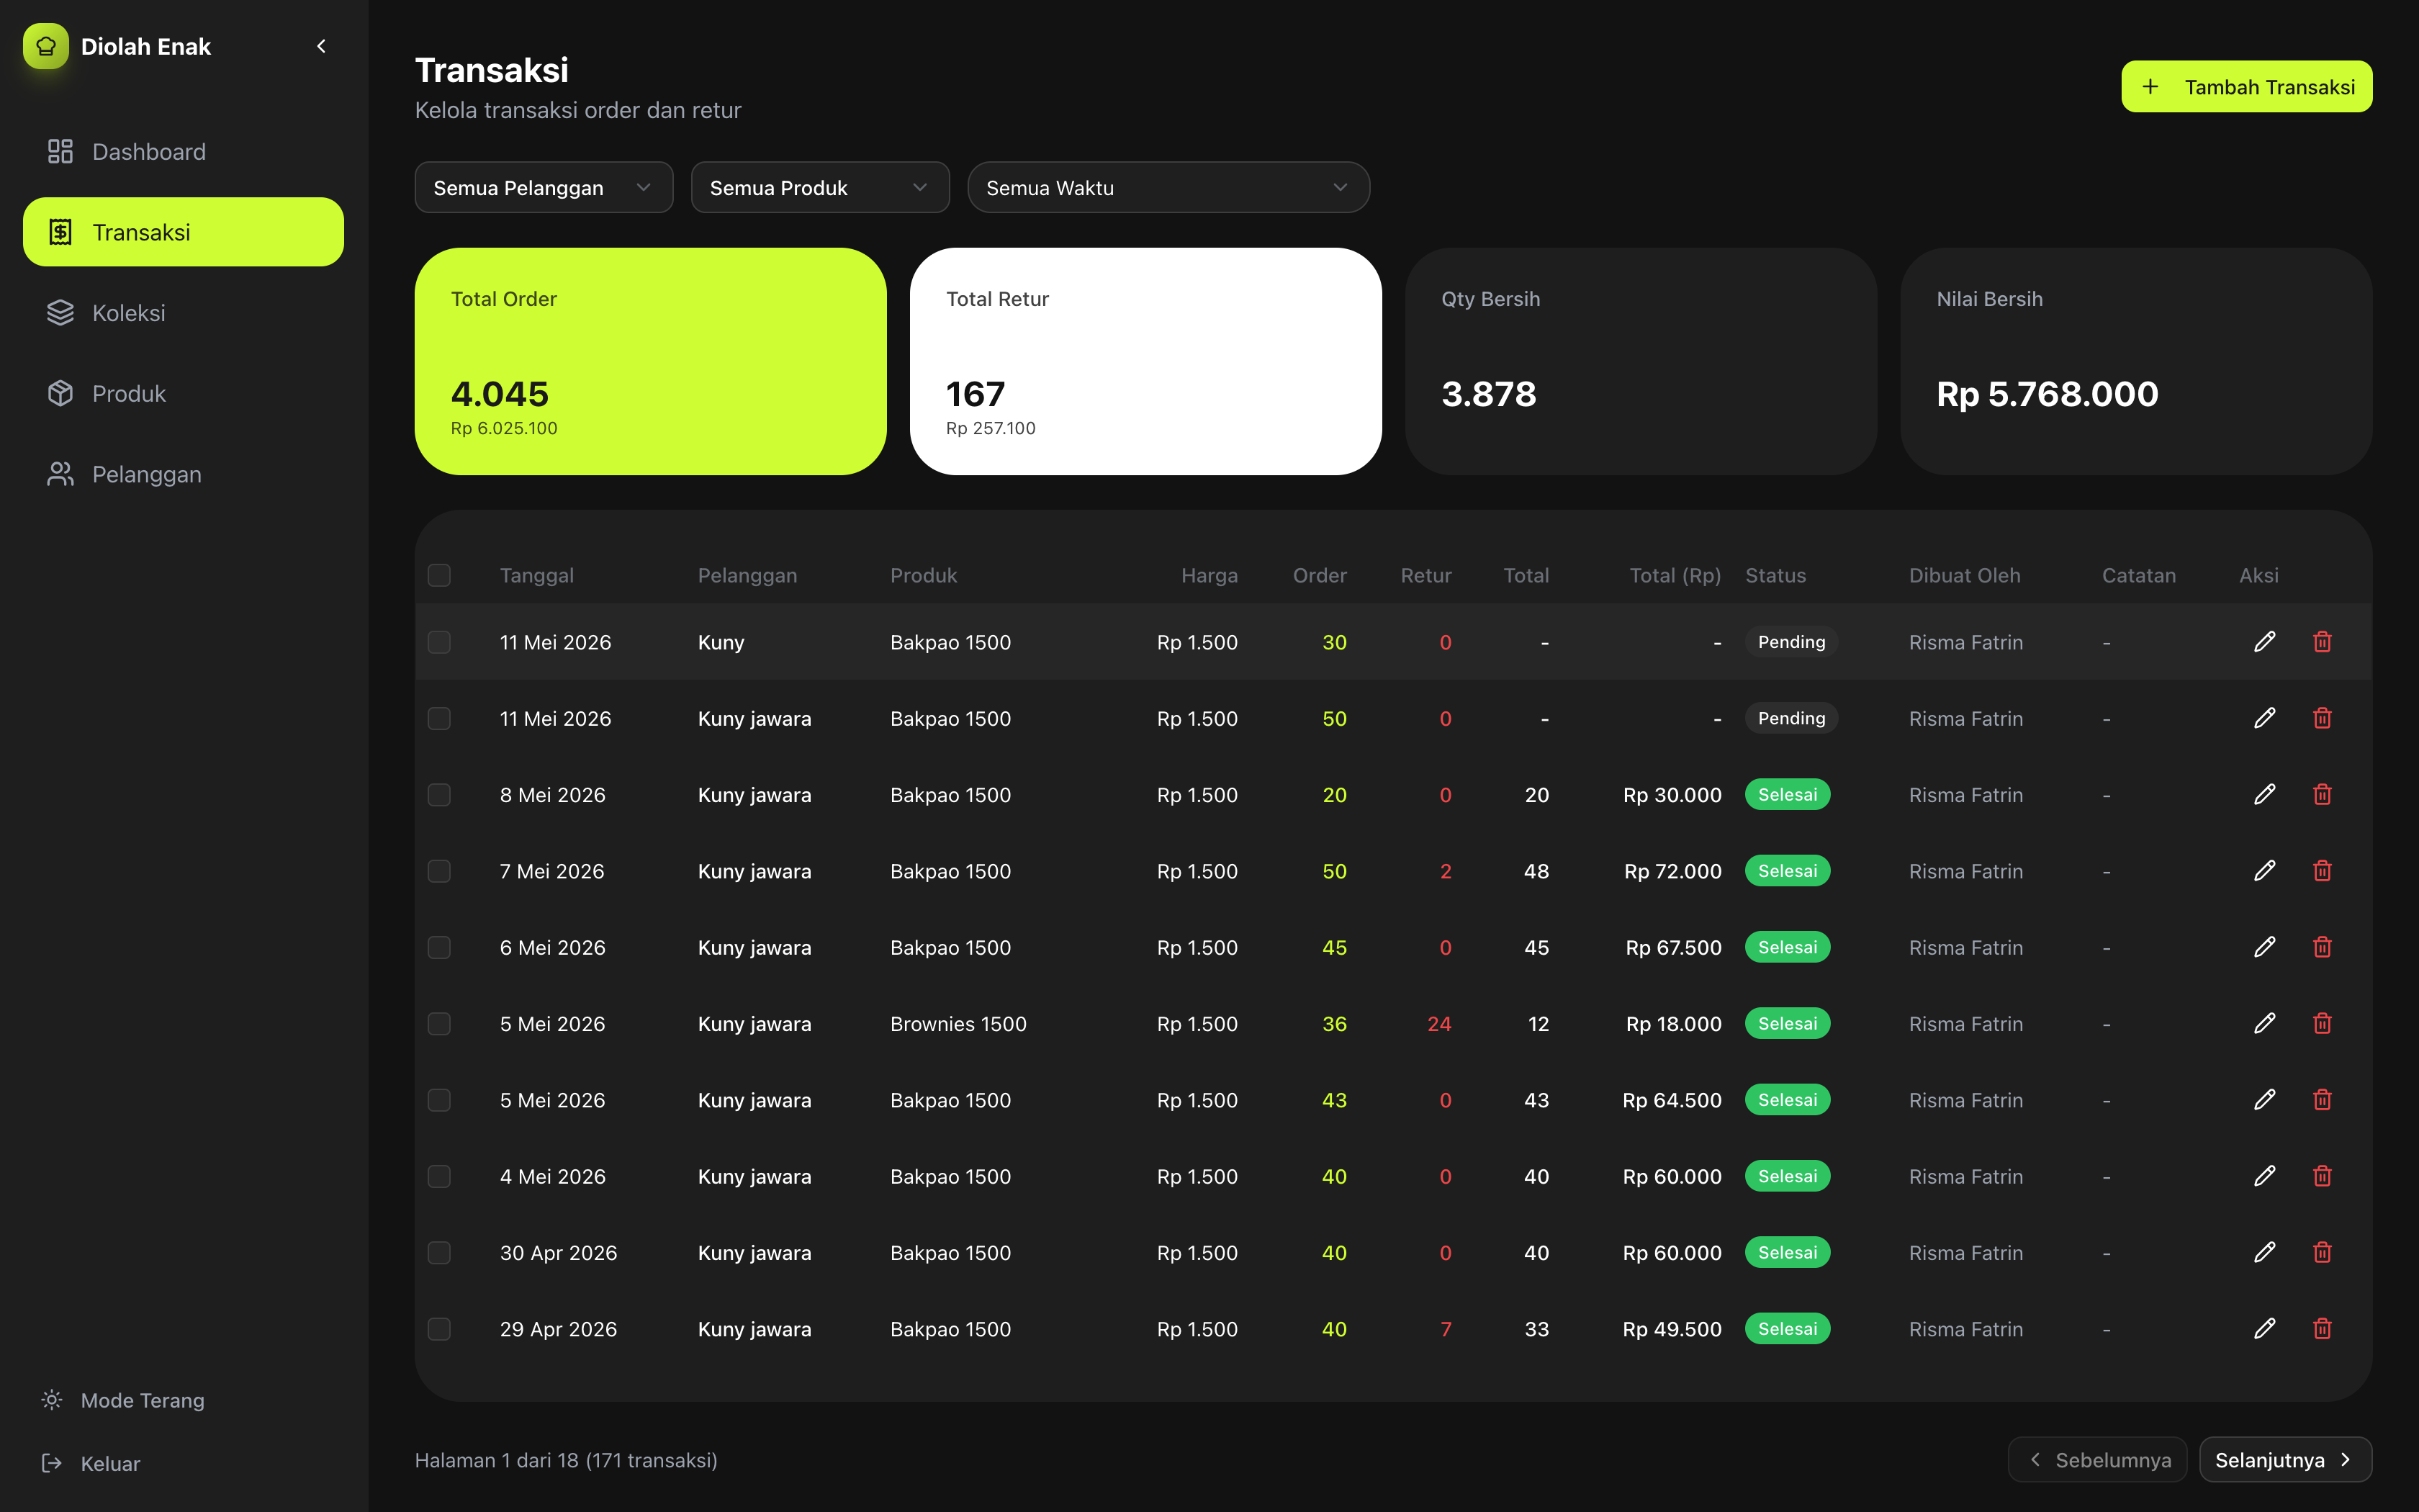Image resolution: width=2419 pixels, height=1512 pixels.
Task: Click the Tambah Transaksi button
Action: tap(2246, 87)
